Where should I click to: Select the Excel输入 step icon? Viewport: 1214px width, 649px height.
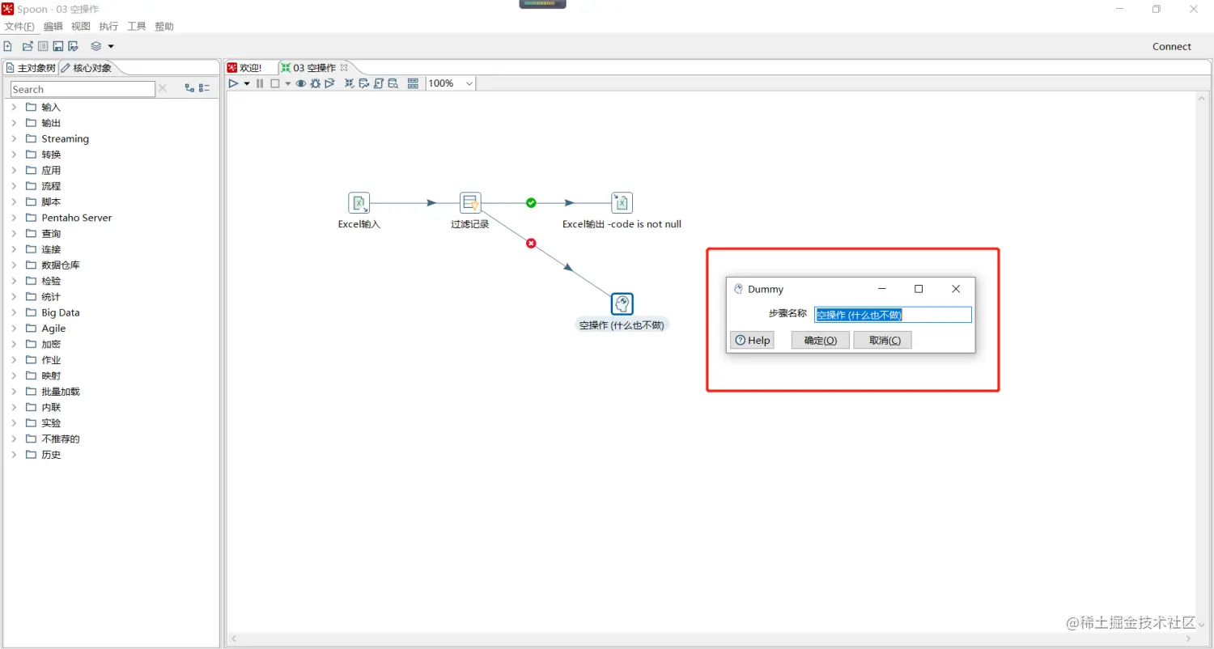click(359, 203)
